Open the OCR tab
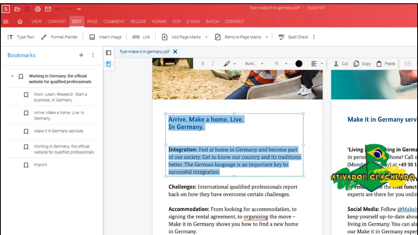 tap(176, 22)
